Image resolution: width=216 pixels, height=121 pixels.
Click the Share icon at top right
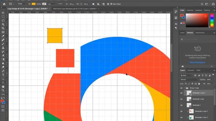pyautogui.click(x=213, y=4)
